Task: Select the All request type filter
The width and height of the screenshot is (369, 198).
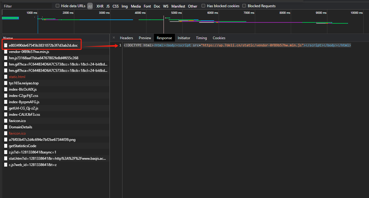Action: [90, 6]
